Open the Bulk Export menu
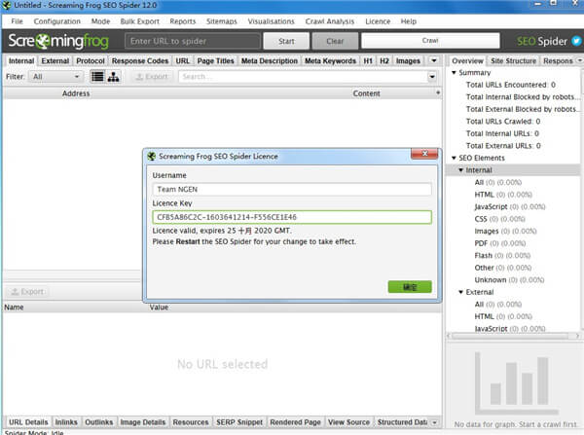Viewport: 584px width, 435px height. pos(139,21)
